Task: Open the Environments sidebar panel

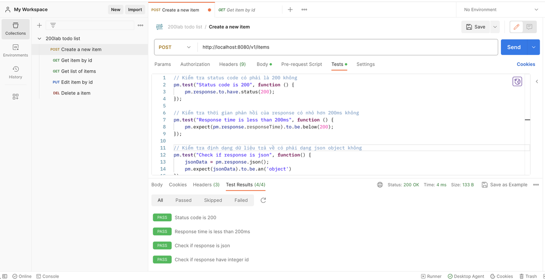Action: [x=15, y=51]
